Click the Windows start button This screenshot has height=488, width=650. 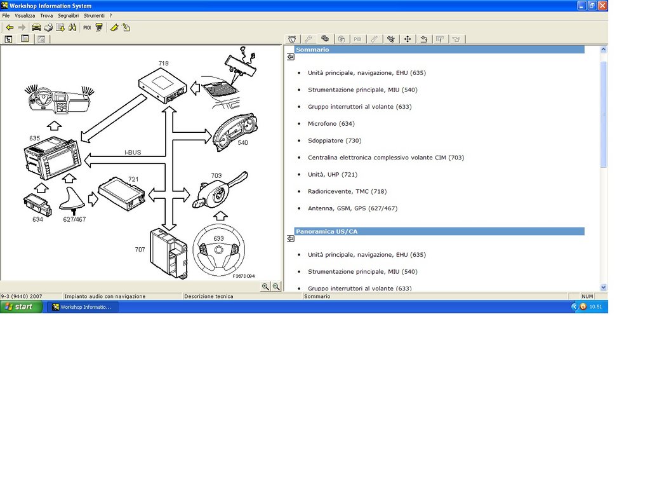(x=21, y=307)
